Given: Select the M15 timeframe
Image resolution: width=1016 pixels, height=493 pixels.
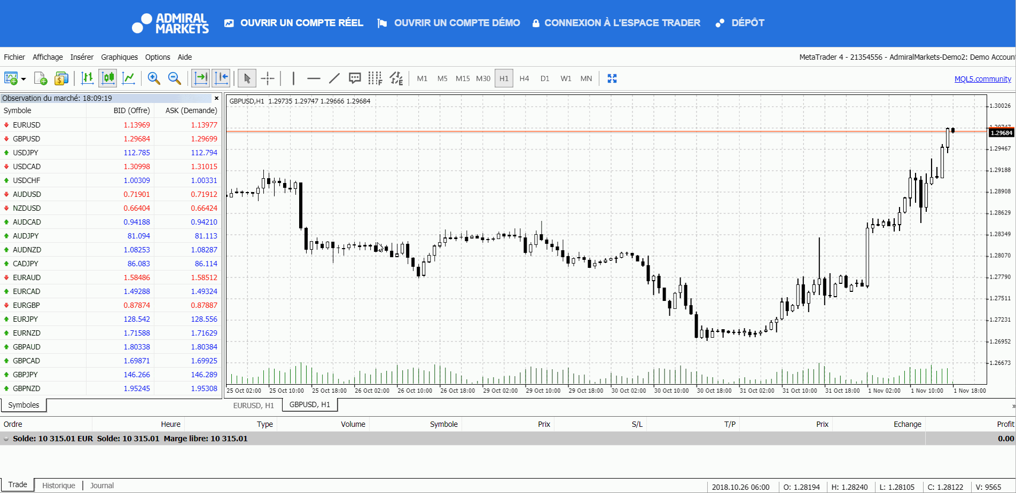Looking at the screenshot, I should pyautogui.click(x=463, y=78).
